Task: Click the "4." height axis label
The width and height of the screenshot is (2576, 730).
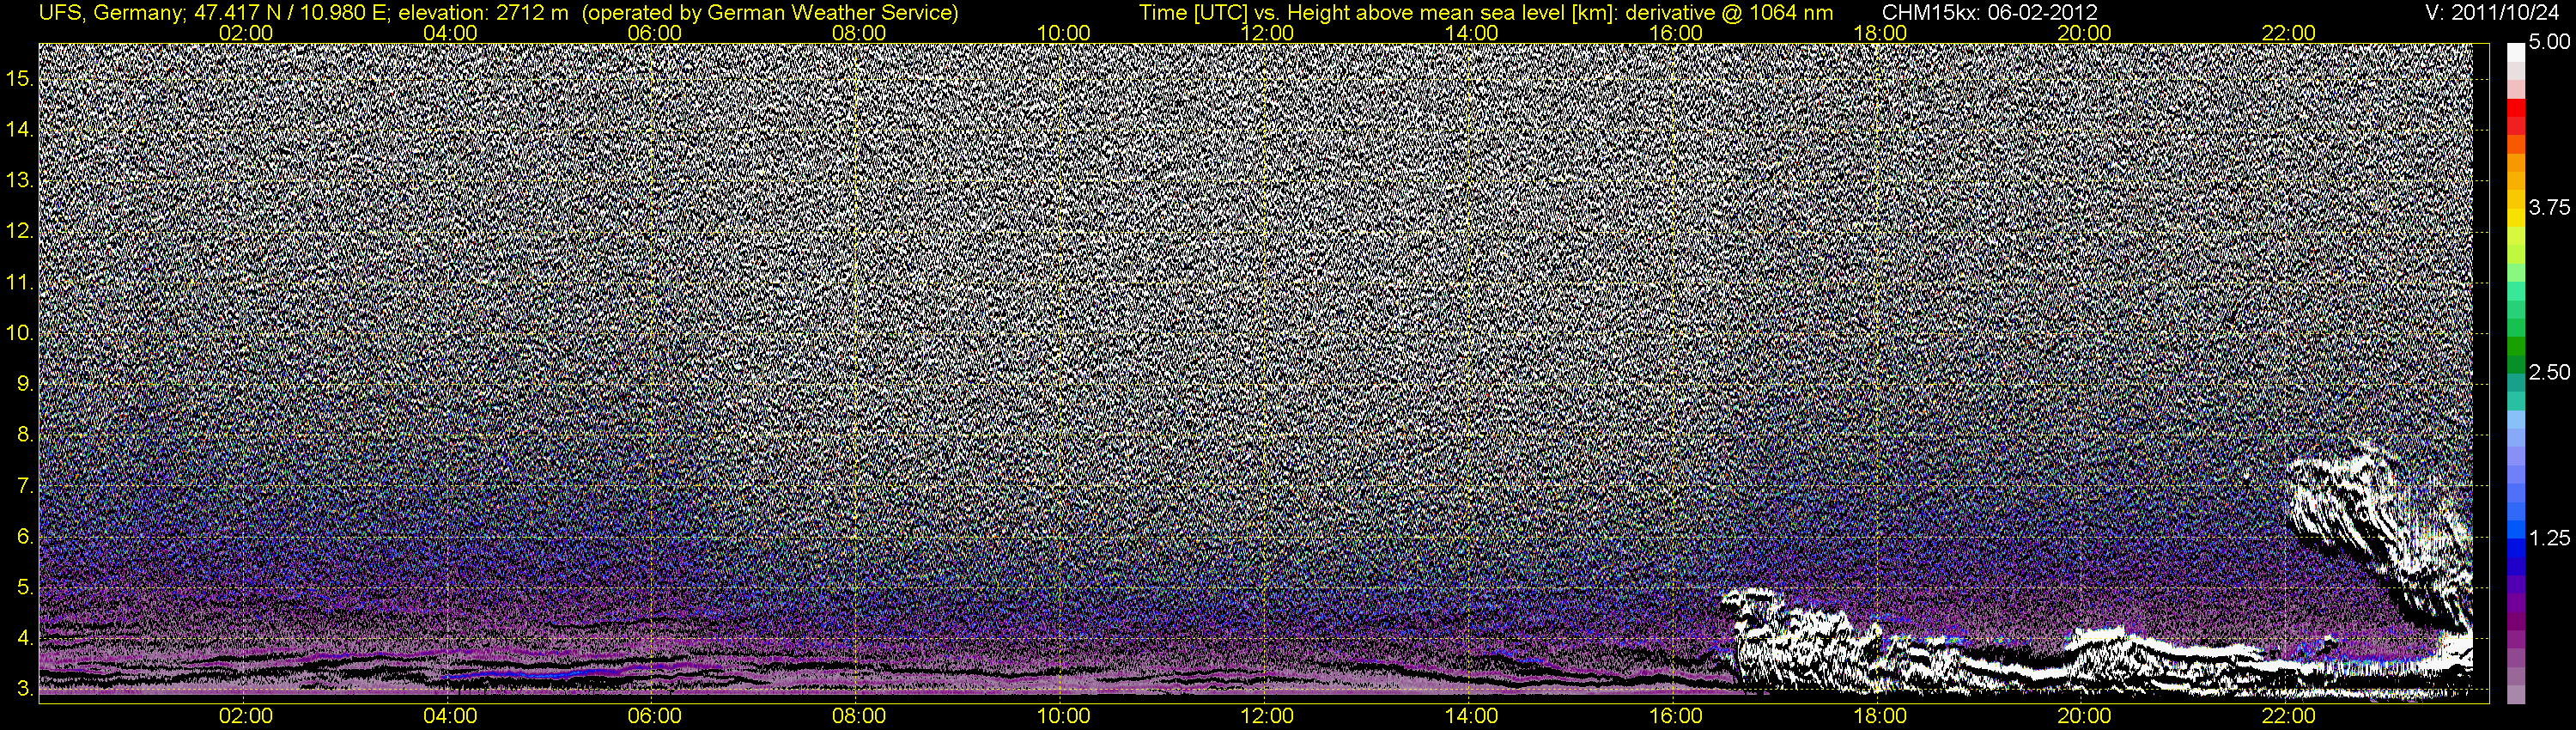Action: [25, 638]
